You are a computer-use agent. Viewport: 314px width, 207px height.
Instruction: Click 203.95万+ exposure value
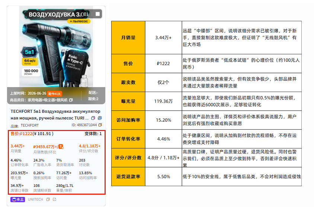tap(19, 173)
